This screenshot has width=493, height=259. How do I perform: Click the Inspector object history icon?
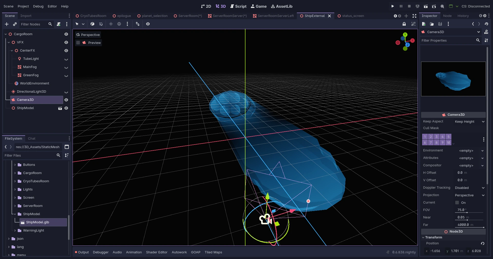486,24
